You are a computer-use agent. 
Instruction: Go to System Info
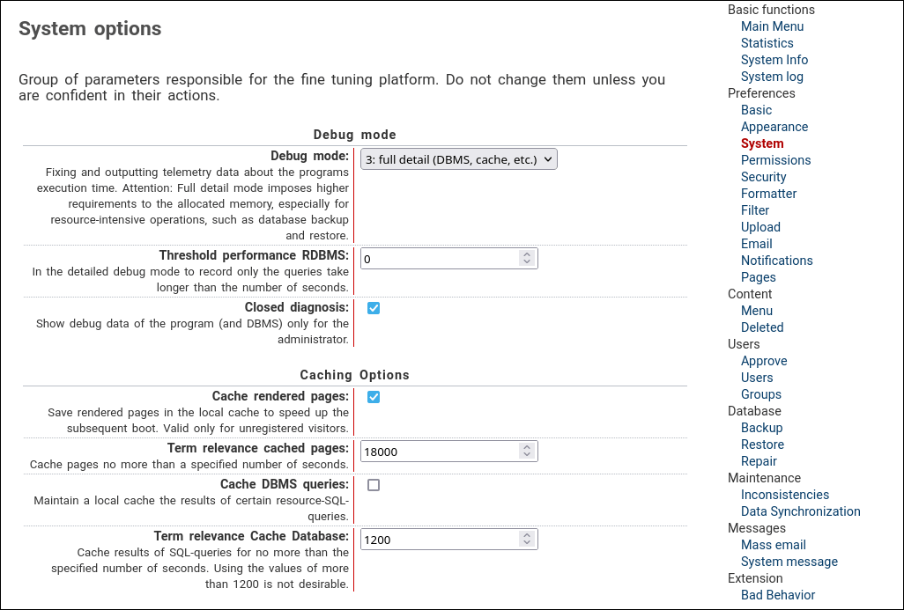pos(774,60)
